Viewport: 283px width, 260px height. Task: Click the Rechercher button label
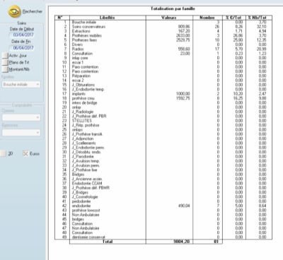[33, 11]
